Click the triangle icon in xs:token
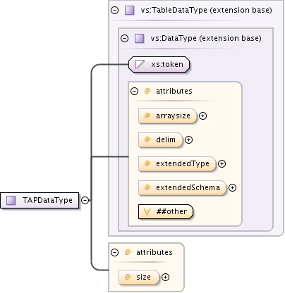Screen dimensions: 285x293 click(140, 64)
